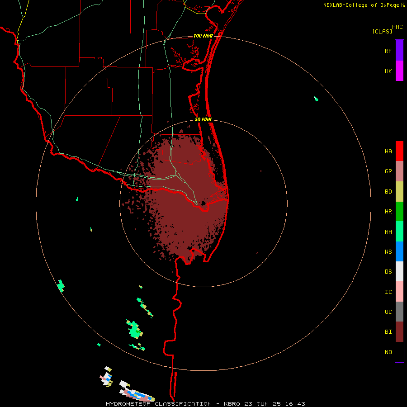This screenshot has height=407, width=407.
Task: Click the GR legend label
Action: tap(388, 171)
